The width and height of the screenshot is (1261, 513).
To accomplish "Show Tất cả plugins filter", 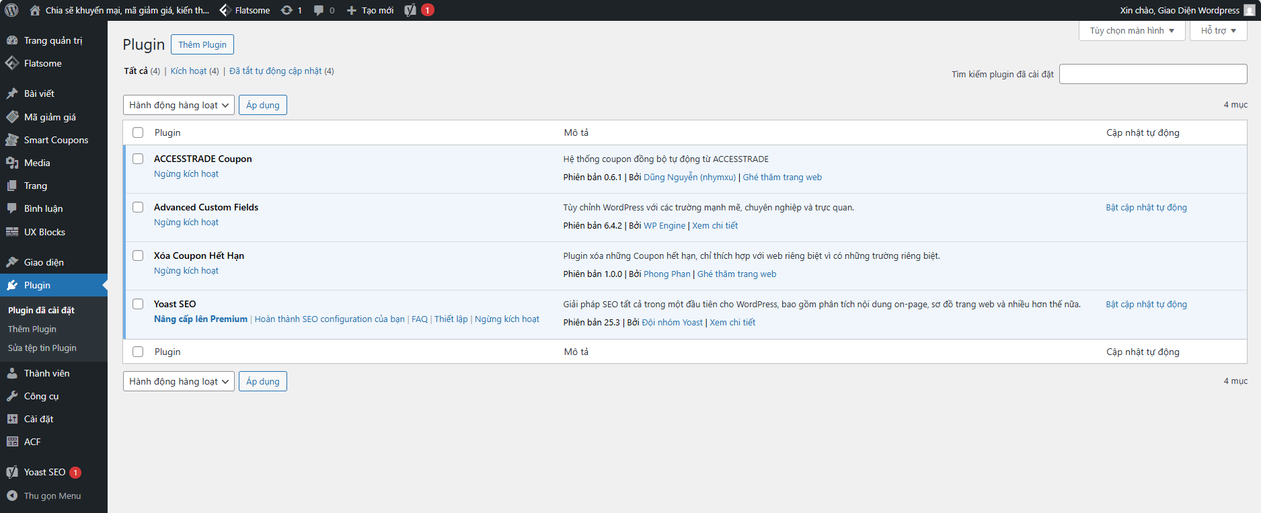I will coord(136,71).
